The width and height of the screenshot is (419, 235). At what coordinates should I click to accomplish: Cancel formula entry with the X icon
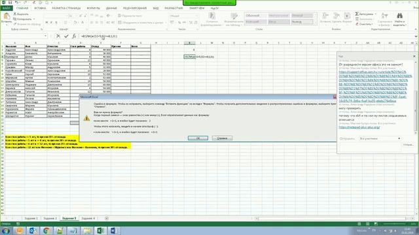click(58, 37)
